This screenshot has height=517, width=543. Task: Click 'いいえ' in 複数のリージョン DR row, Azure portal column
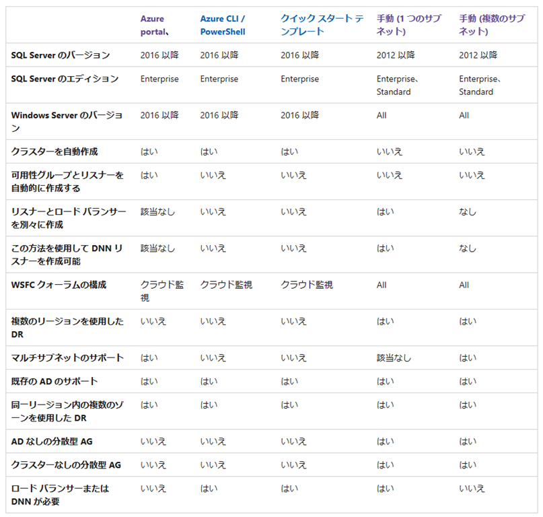pos(153,322)
